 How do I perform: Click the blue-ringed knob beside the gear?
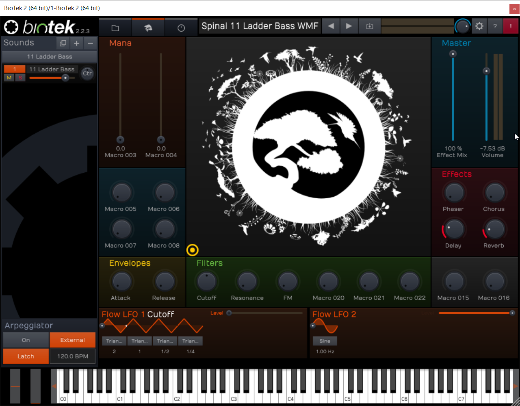(x=462, y=26)
